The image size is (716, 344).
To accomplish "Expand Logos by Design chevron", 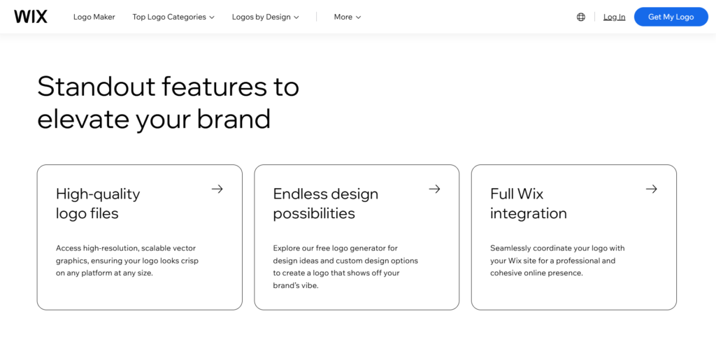I will 296,17.
